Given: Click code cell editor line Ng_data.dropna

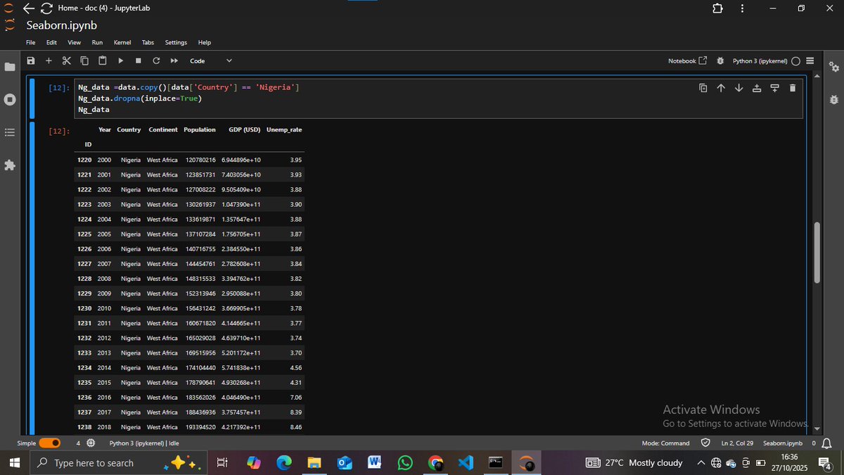Looking at the screenshot, I should coord(140,99).
